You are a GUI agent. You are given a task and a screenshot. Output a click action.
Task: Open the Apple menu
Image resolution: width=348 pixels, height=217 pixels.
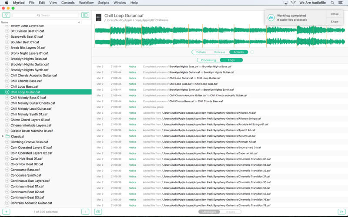(x=7, y=3)
